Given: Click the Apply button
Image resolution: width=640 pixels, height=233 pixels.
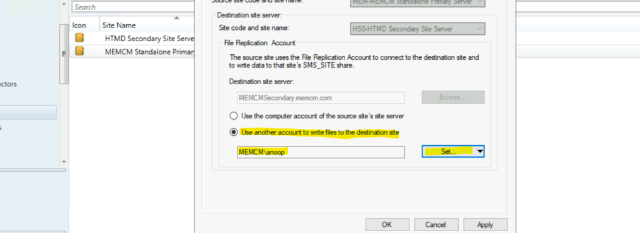Looking at the screenshot, I should click(x=485, y=224).
